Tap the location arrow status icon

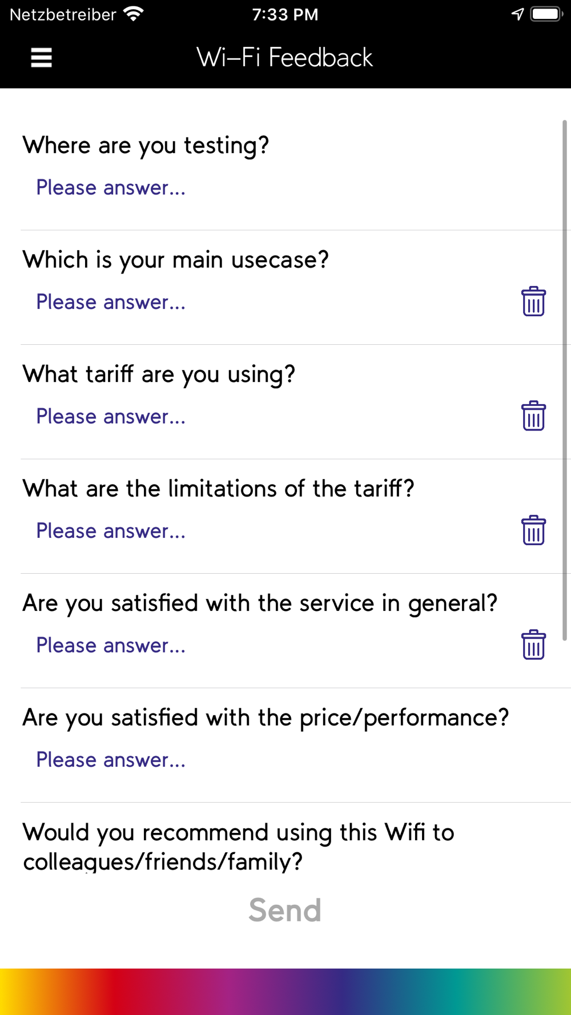pyautogui.click(x=517, y=14)
